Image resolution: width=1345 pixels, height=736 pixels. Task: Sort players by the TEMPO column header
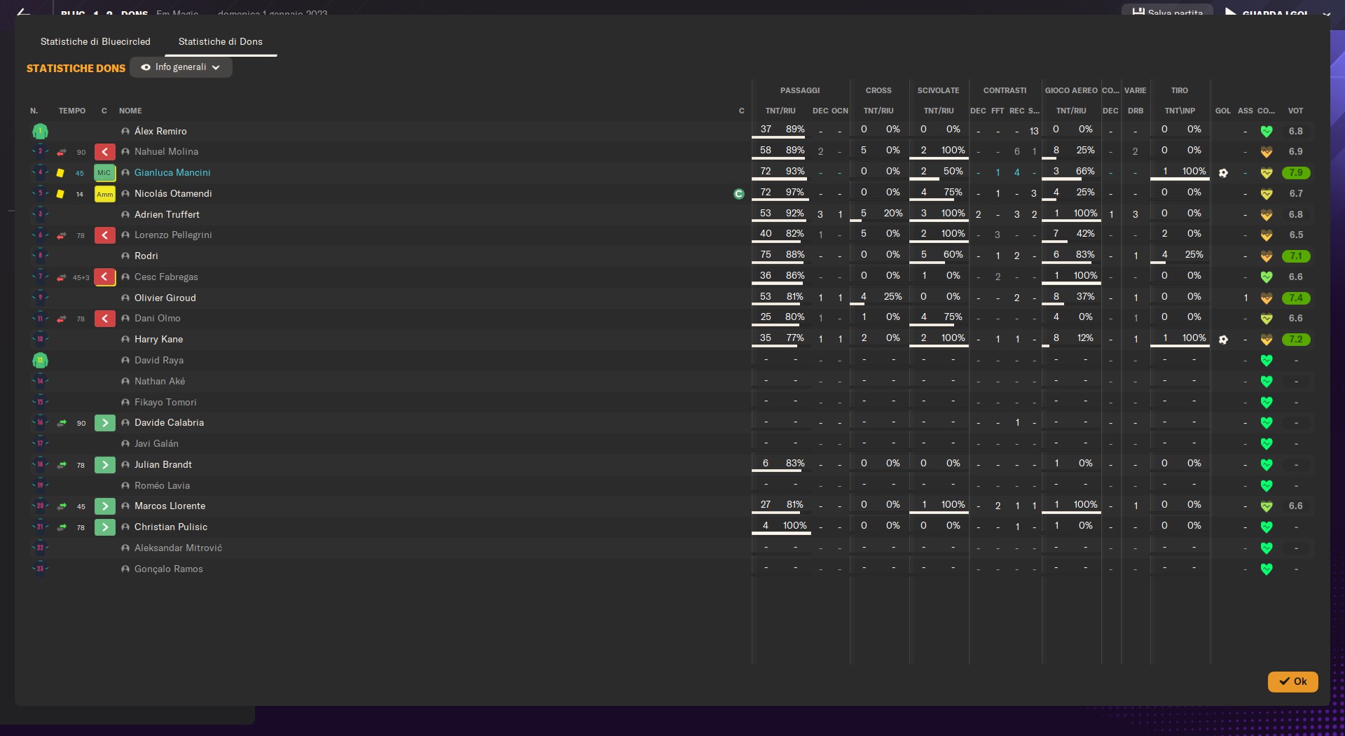[x=72, y=111]
